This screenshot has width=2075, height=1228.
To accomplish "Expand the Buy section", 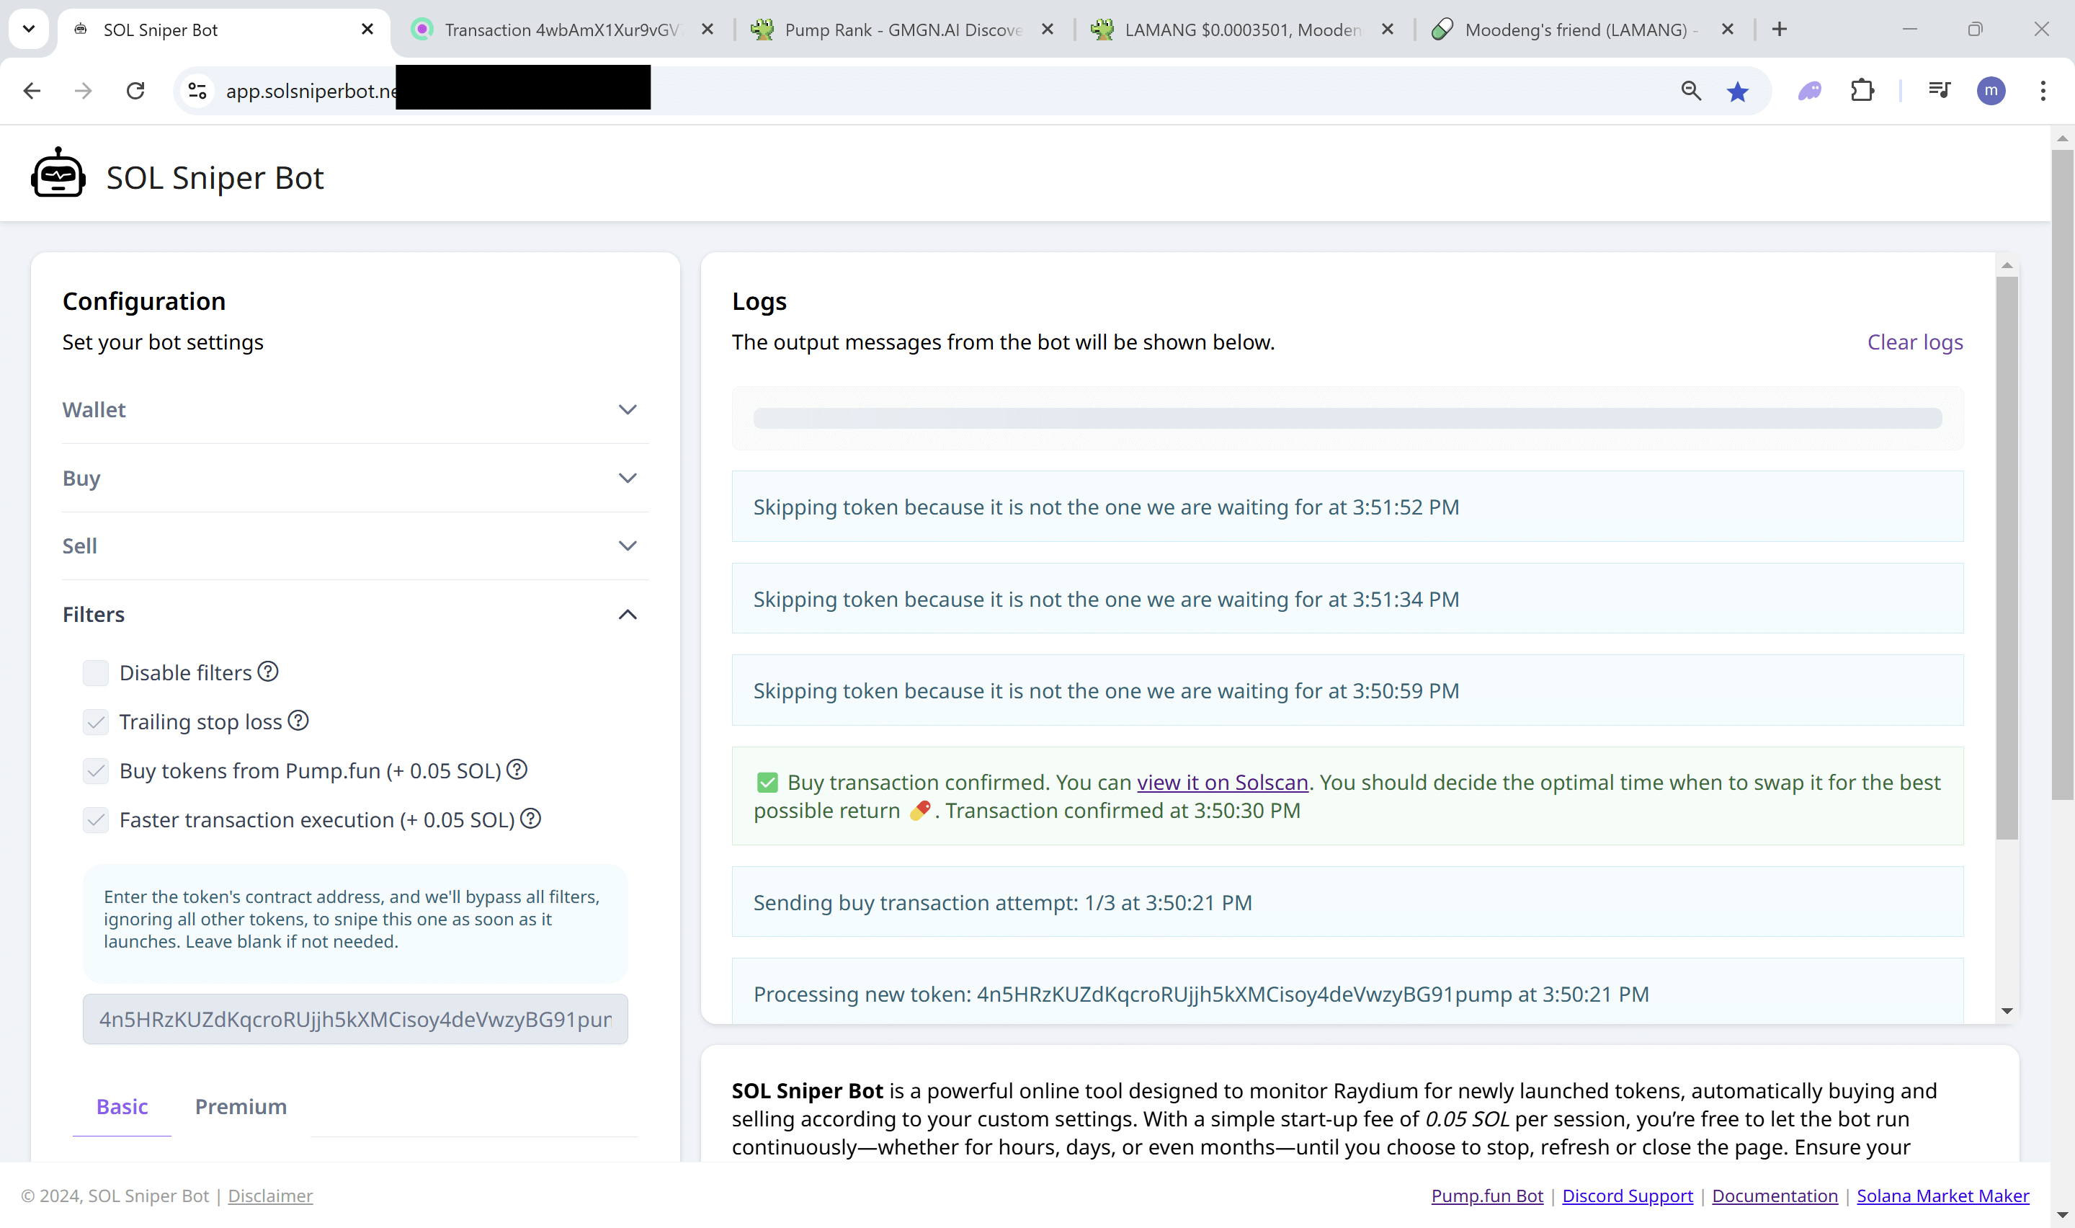I will [x=354, y=479].
